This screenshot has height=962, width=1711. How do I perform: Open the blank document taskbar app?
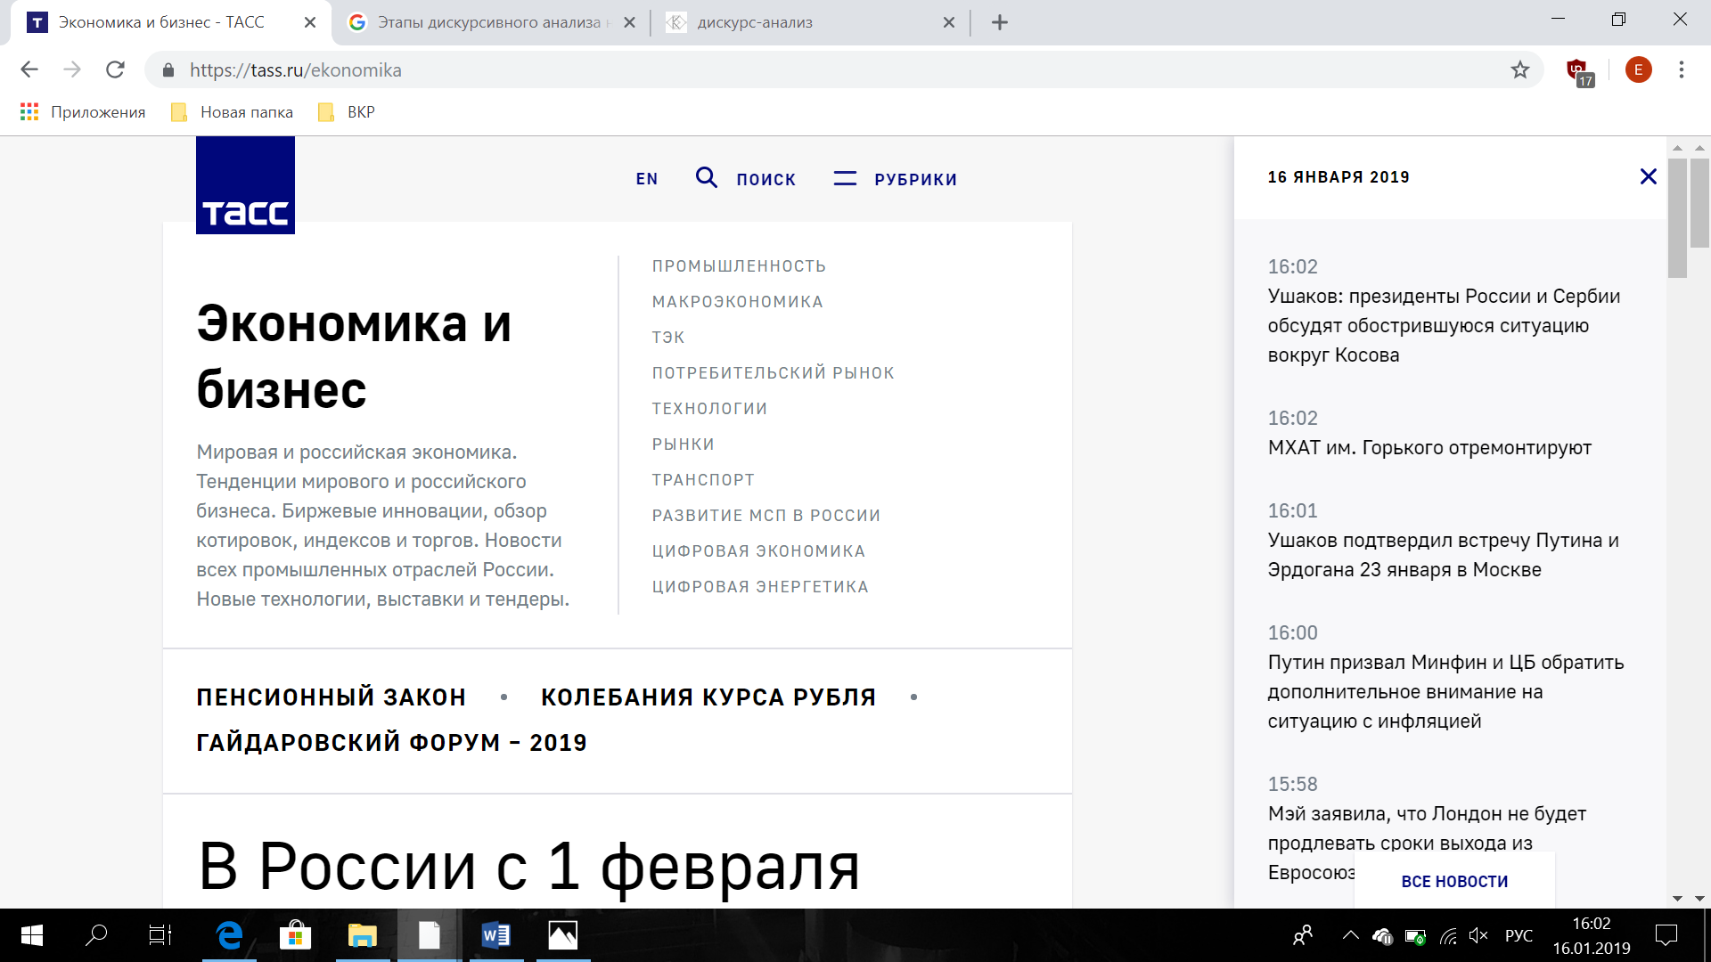(x=430, y=935)
